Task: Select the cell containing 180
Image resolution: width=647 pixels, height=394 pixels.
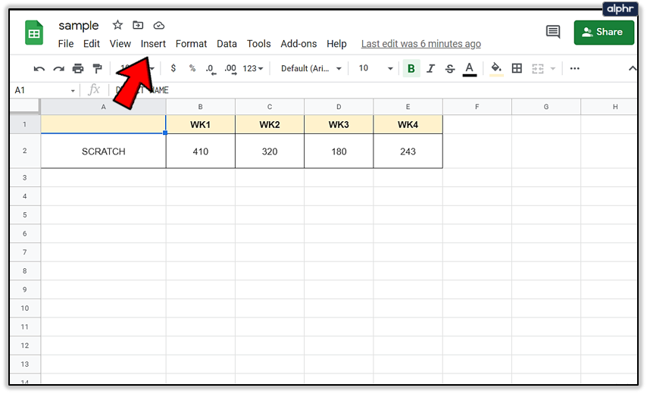Action: pyautogui.click(x=339, y=152)
